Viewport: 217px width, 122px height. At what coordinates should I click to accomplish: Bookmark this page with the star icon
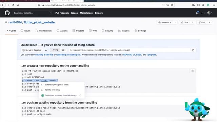pyautogui.click(x=172, y=5)
